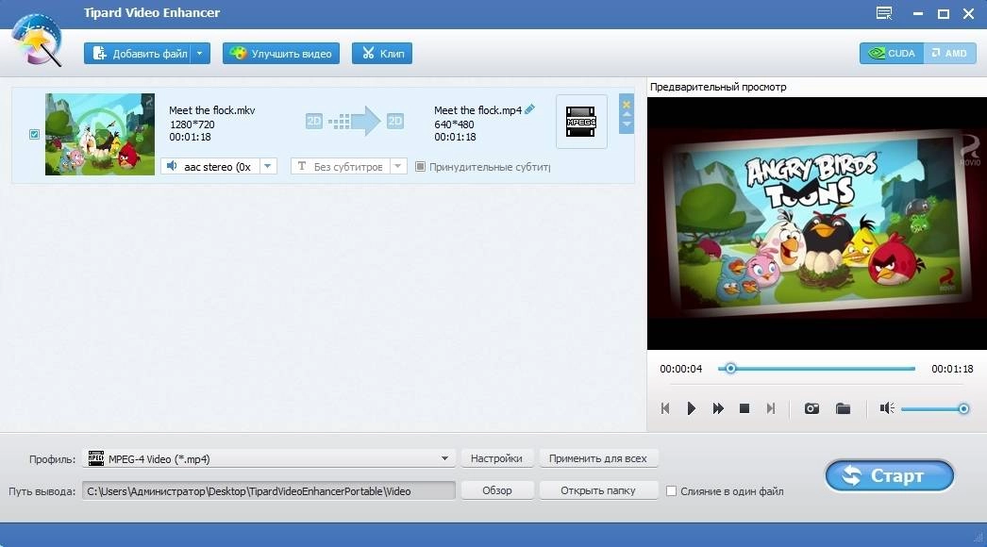The image size is (987, 547).
Task: Move file up in list
Action: (627, 114)
